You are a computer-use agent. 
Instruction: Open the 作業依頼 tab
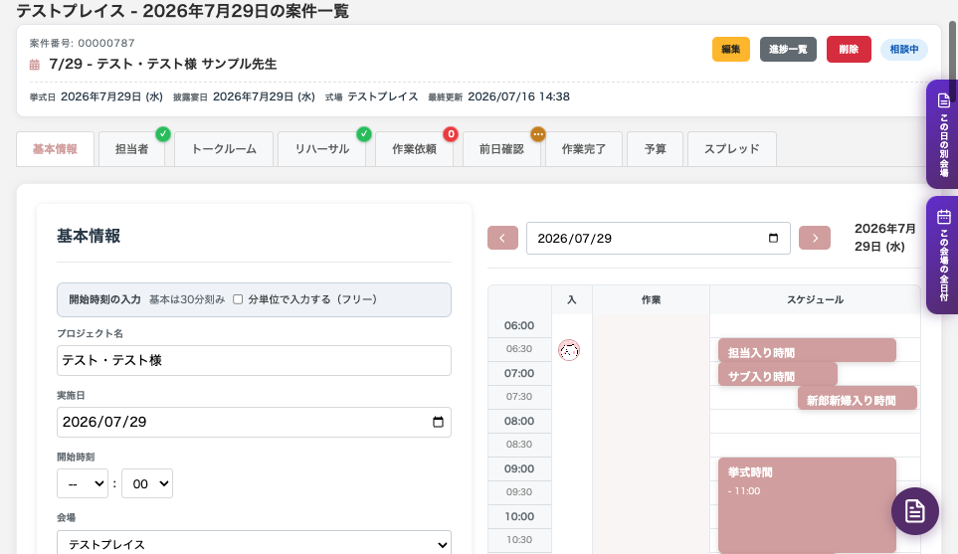(x=414, y=149)
